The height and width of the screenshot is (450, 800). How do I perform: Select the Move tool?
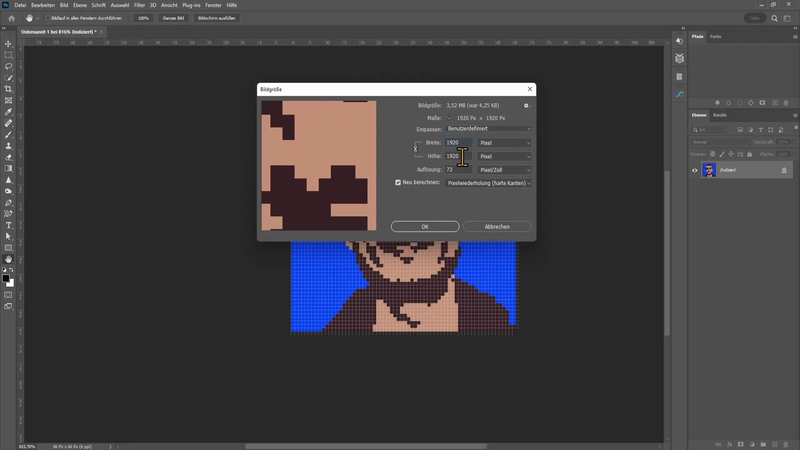point(8,44)
